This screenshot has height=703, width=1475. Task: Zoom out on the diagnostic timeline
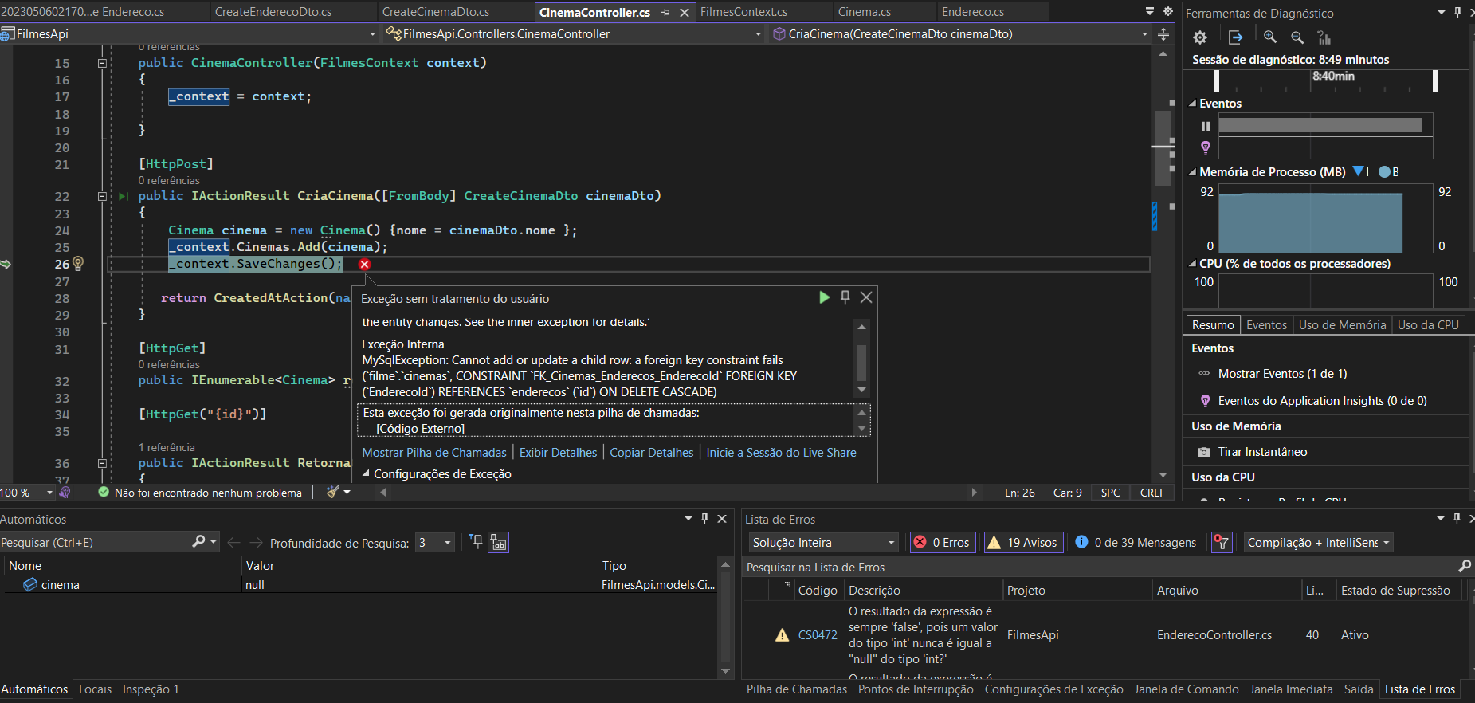[1297, 37]
